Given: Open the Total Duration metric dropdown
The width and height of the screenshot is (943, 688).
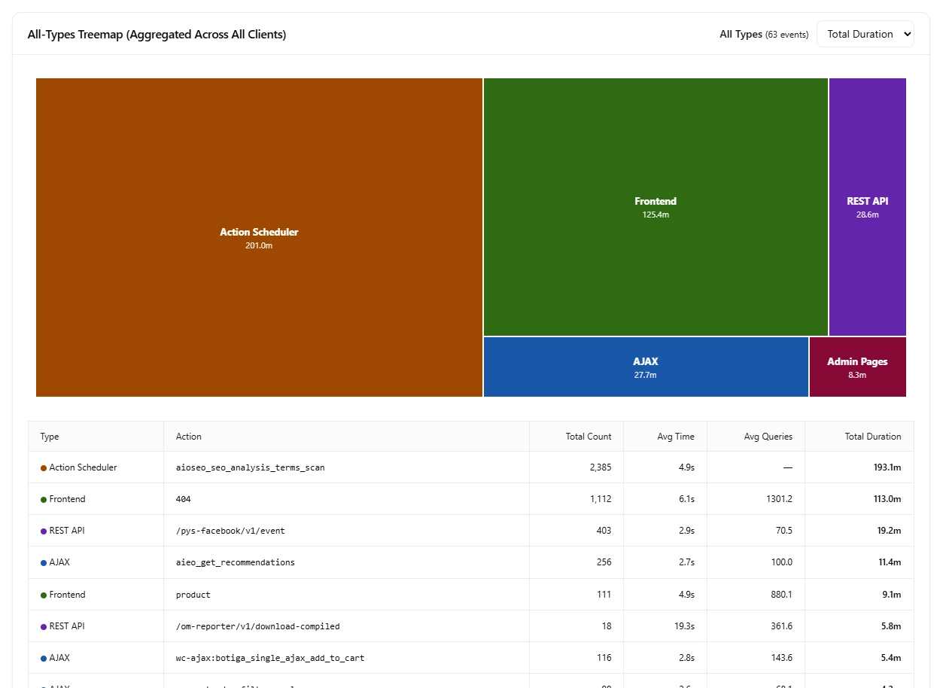Looking at the screenshot, I should tap(865, 34).
